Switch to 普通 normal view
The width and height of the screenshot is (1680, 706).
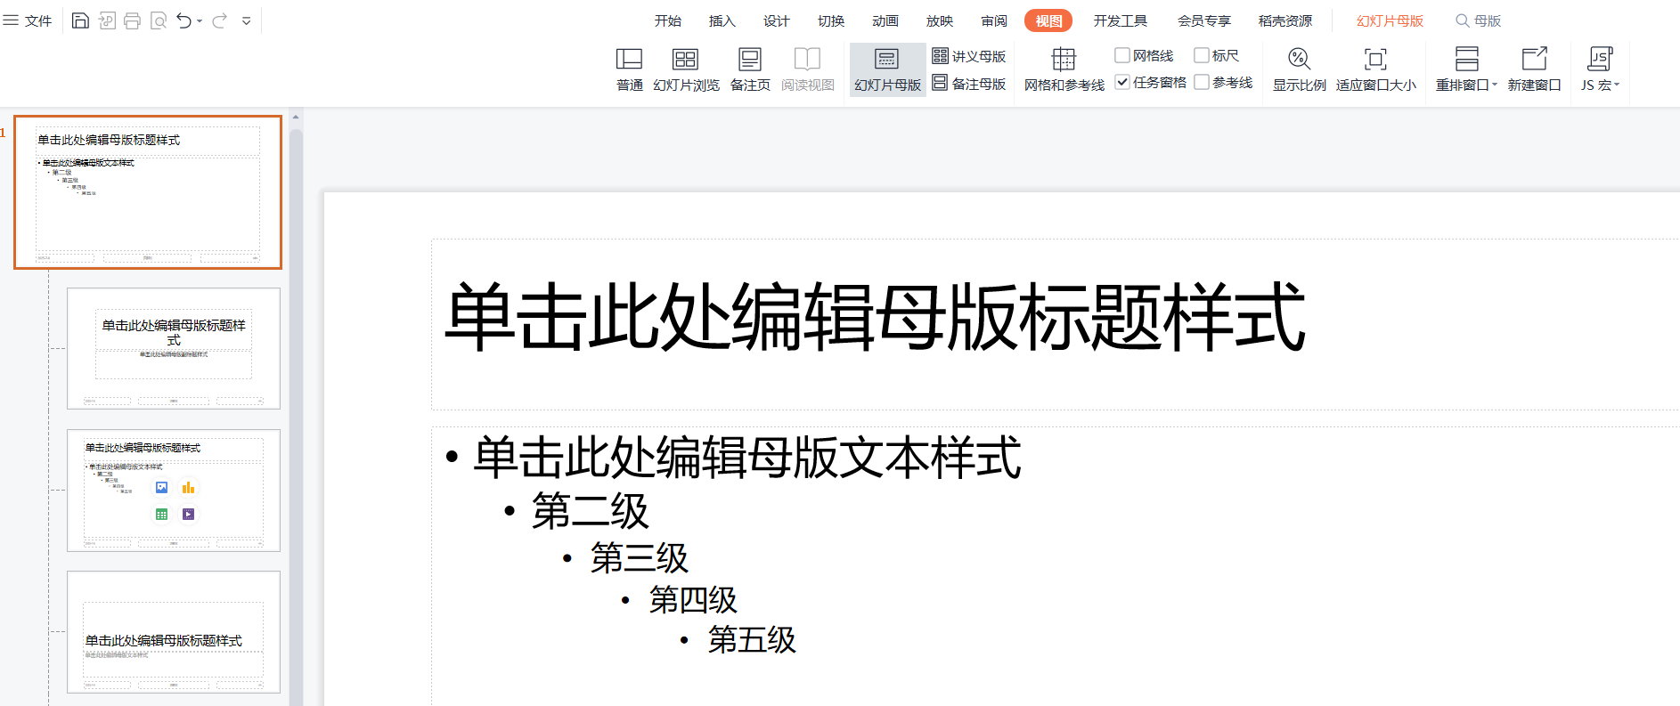point(629,69)
